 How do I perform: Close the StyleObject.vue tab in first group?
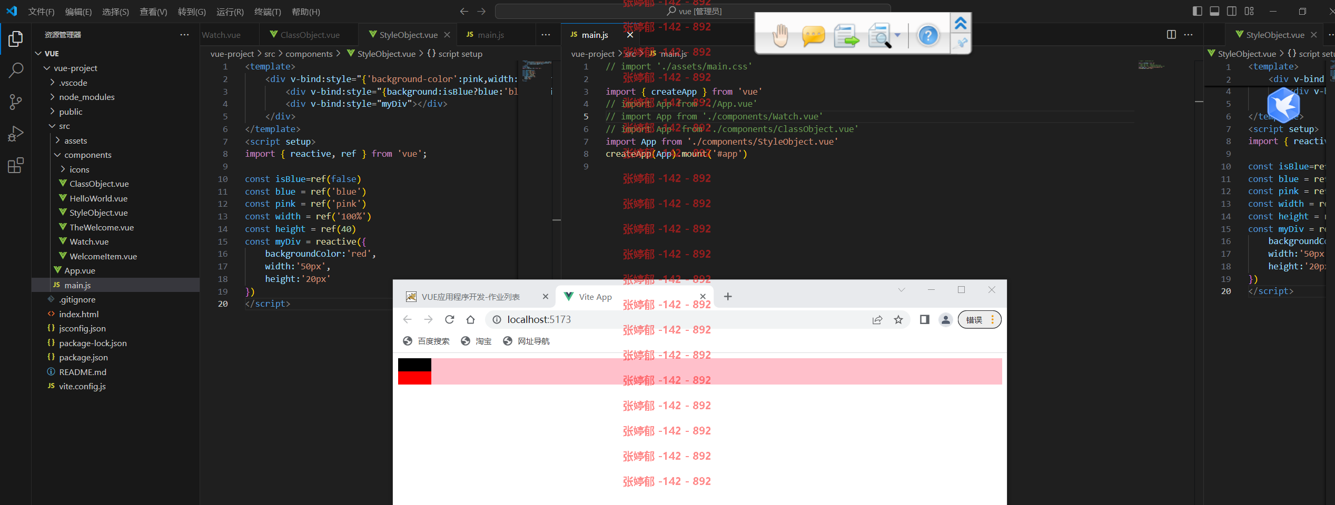tap(447, 35)
